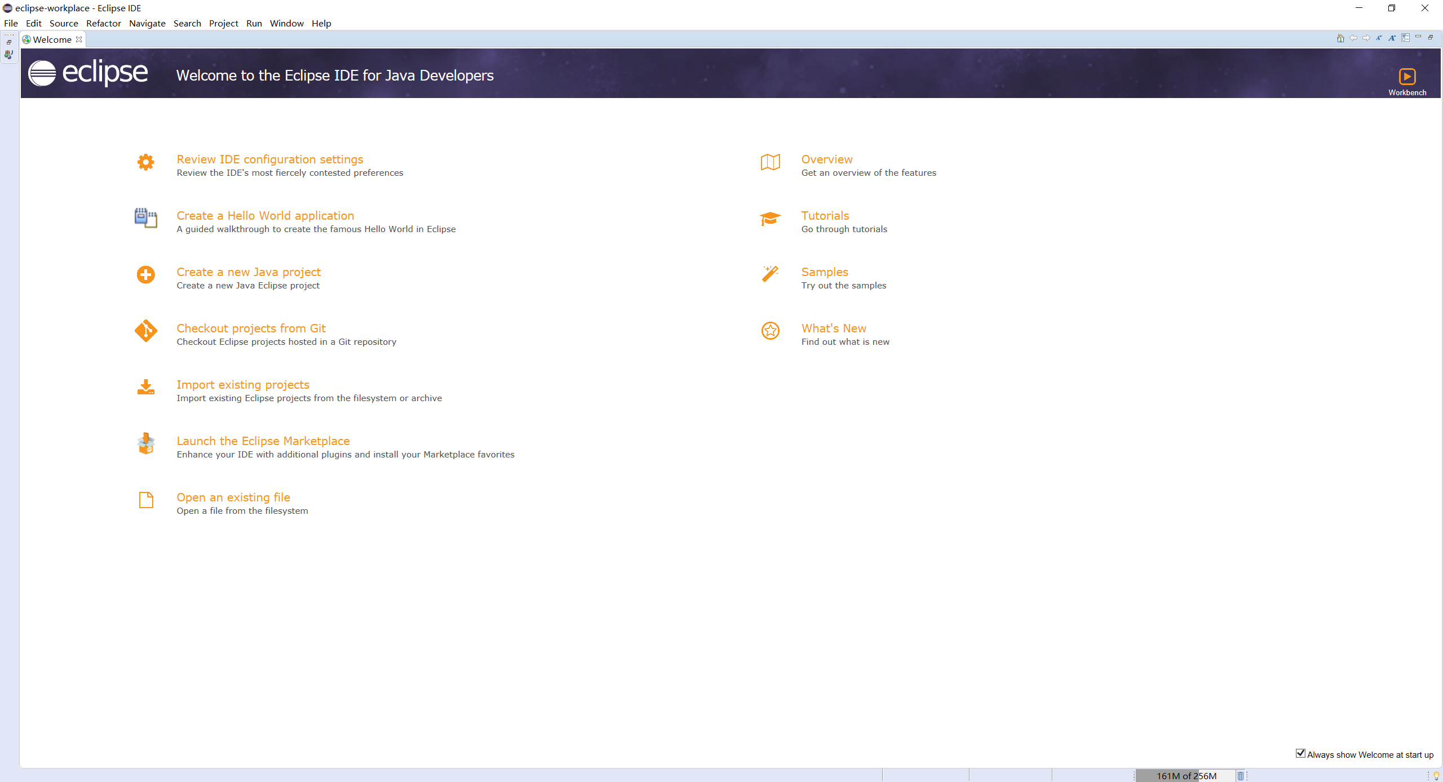The width and height of the screenshot is (1443, 782).
Task: Click the Import existing projects download icon
Action: click(145, 387)
